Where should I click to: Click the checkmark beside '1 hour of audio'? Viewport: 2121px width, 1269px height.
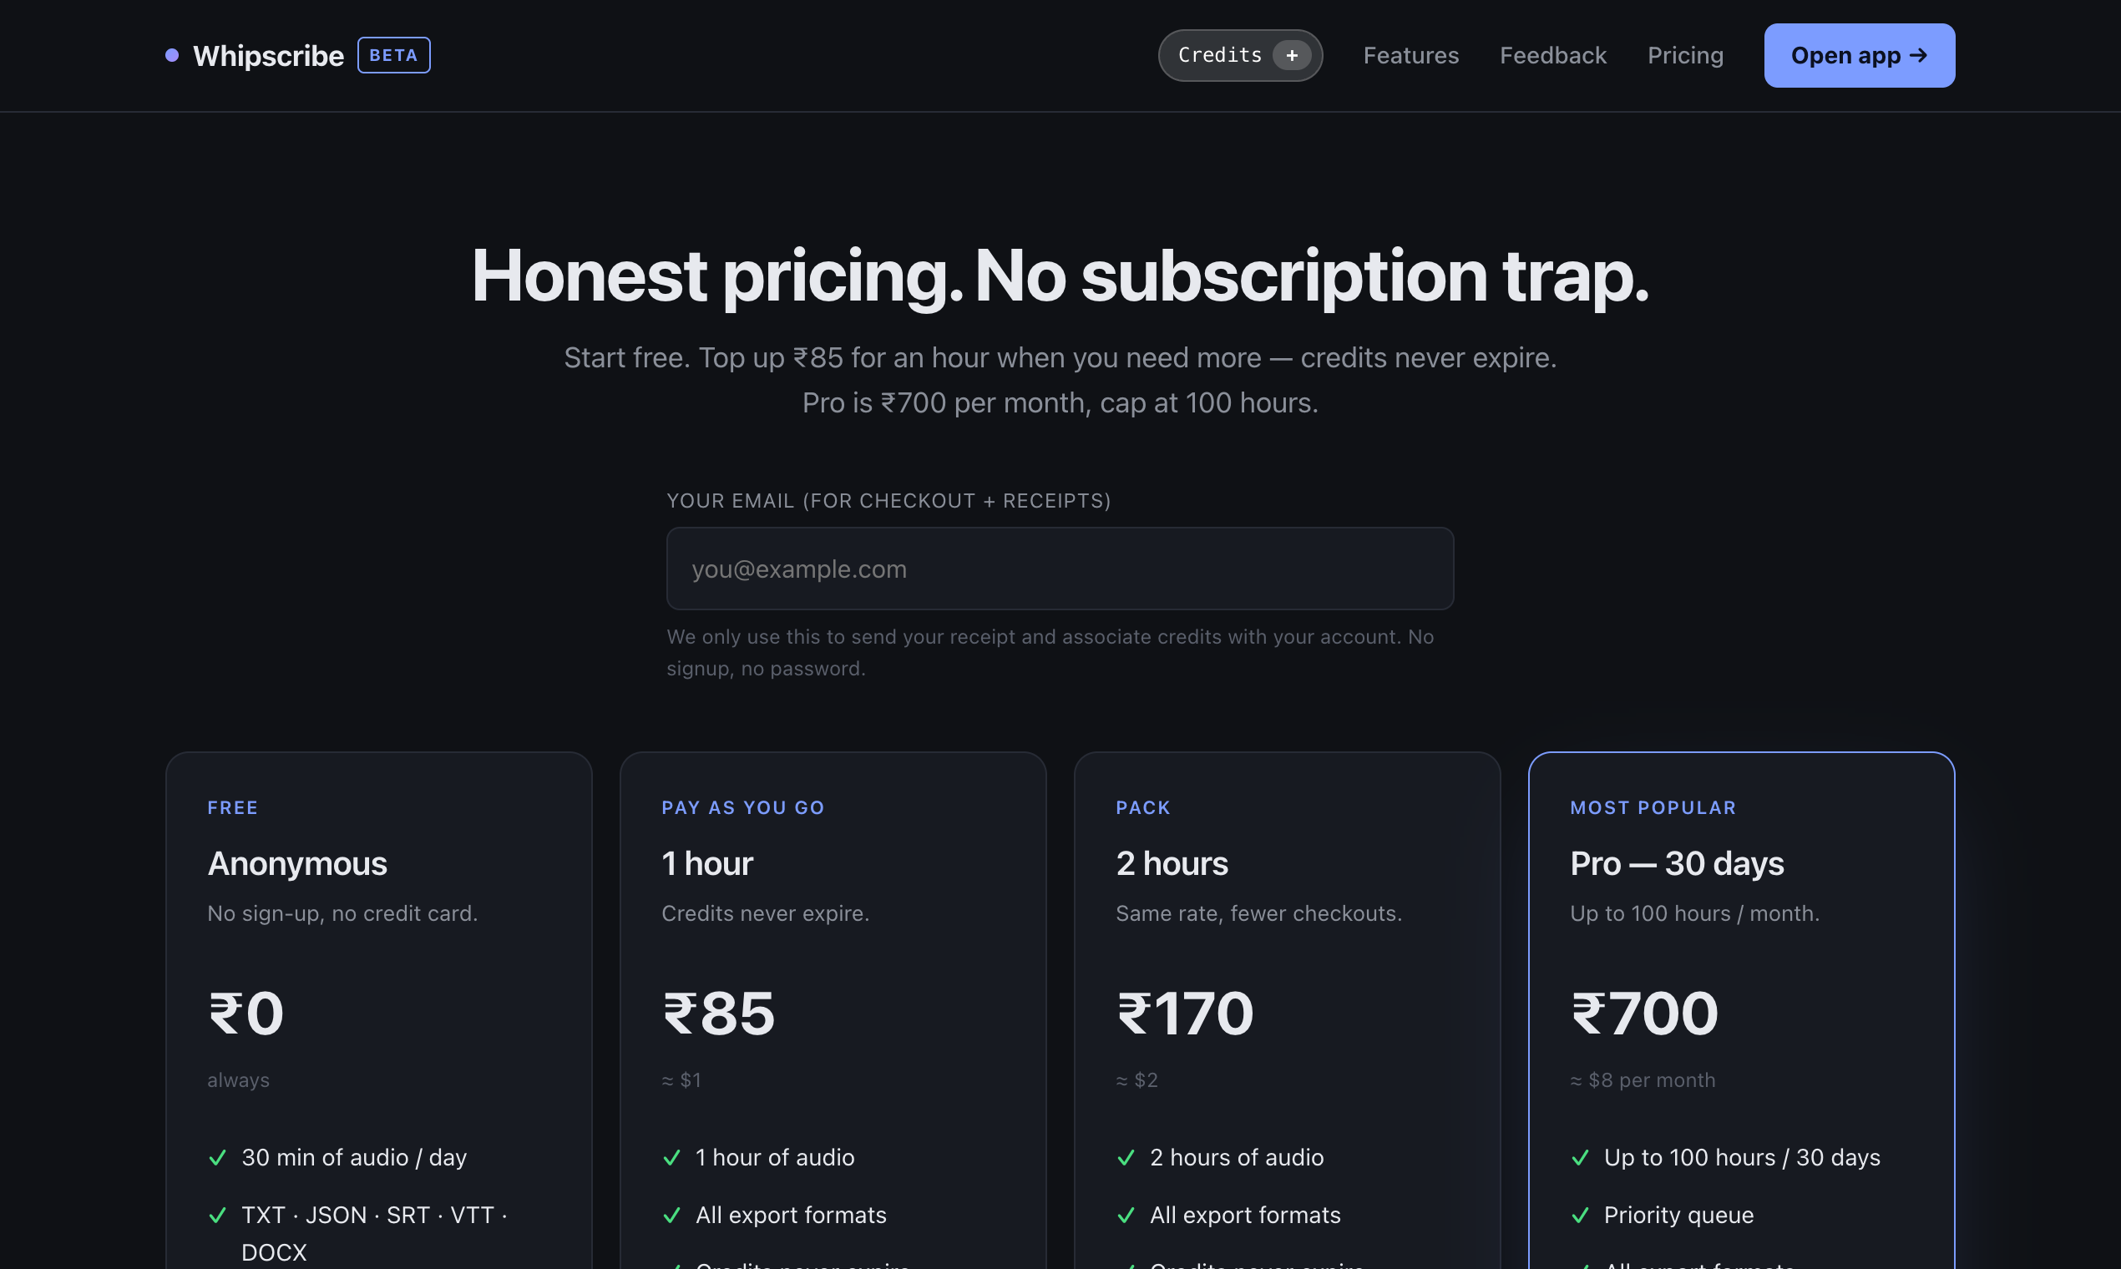[671, 1158]
